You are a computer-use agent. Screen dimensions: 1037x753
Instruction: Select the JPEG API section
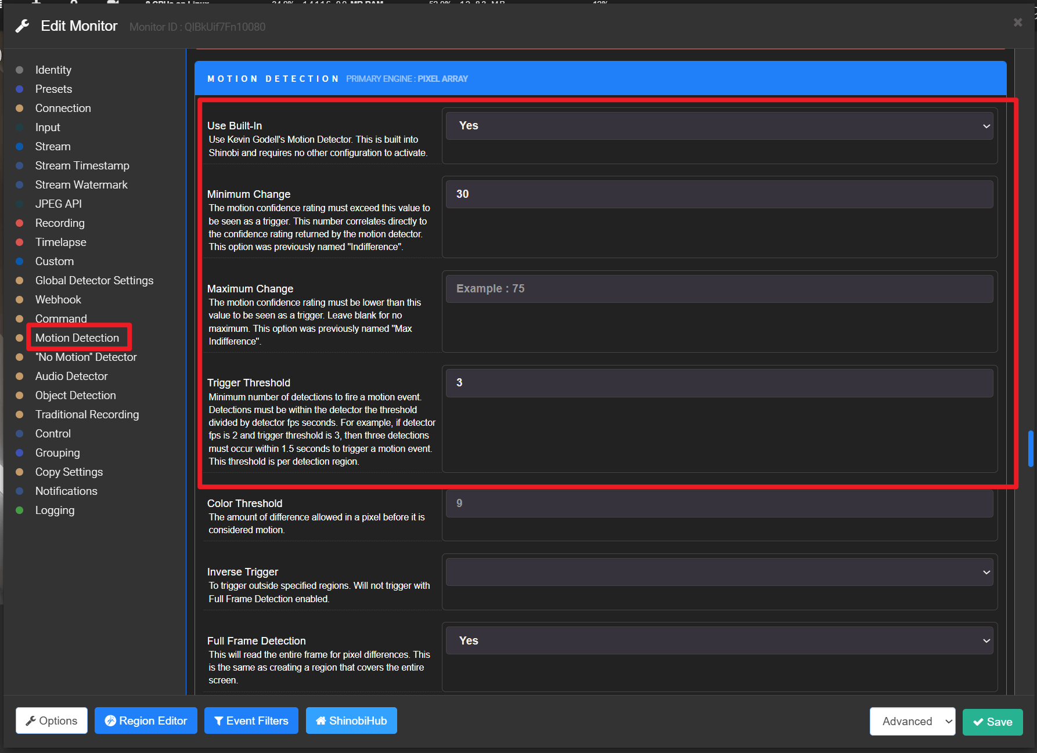click(x=58, y=204)
